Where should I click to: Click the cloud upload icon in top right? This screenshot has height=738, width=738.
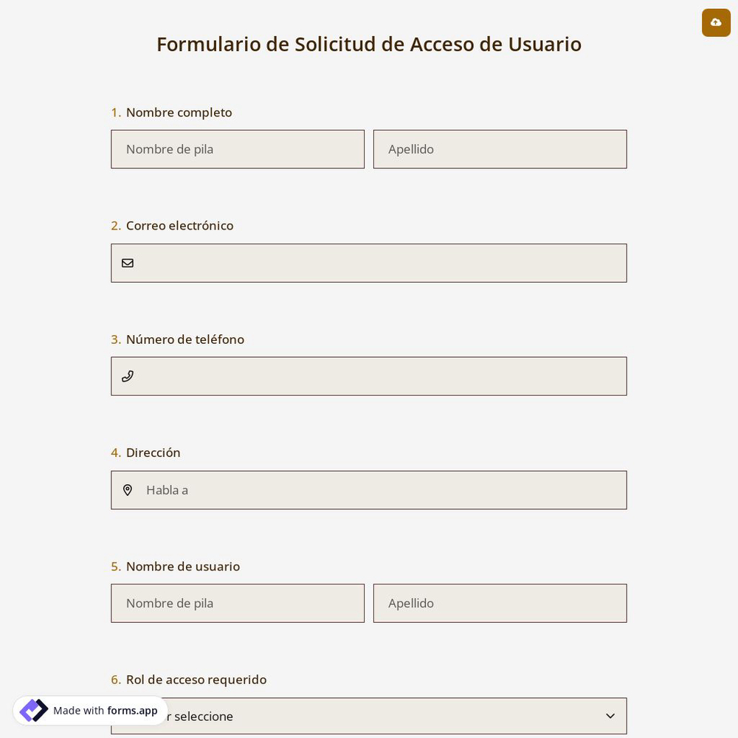pos(716,23)
